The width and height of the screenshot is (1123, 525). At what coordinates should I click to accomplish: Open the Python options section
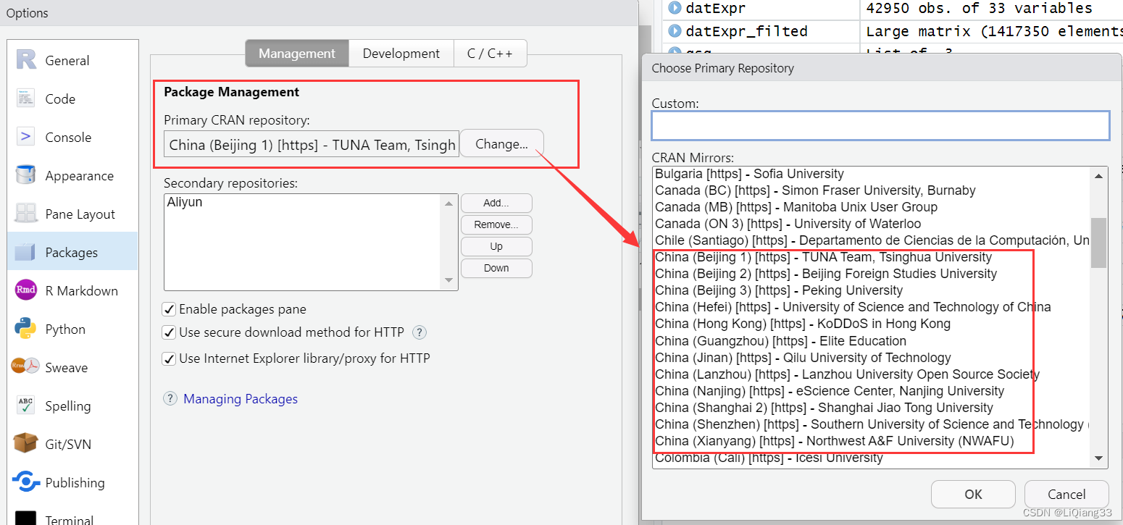coord(72,329)
